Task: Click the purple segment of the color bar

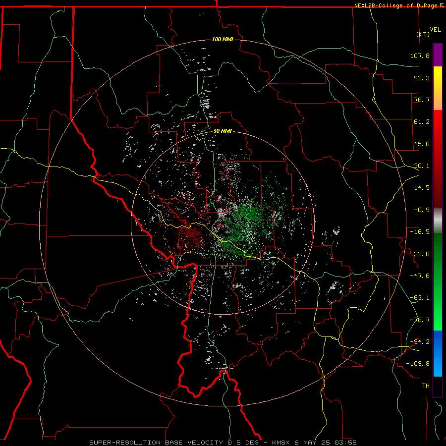Action: point(438,55)
